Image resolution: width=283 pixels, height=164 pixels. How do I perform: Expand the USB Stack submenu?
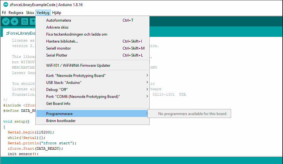pos(64,83)
